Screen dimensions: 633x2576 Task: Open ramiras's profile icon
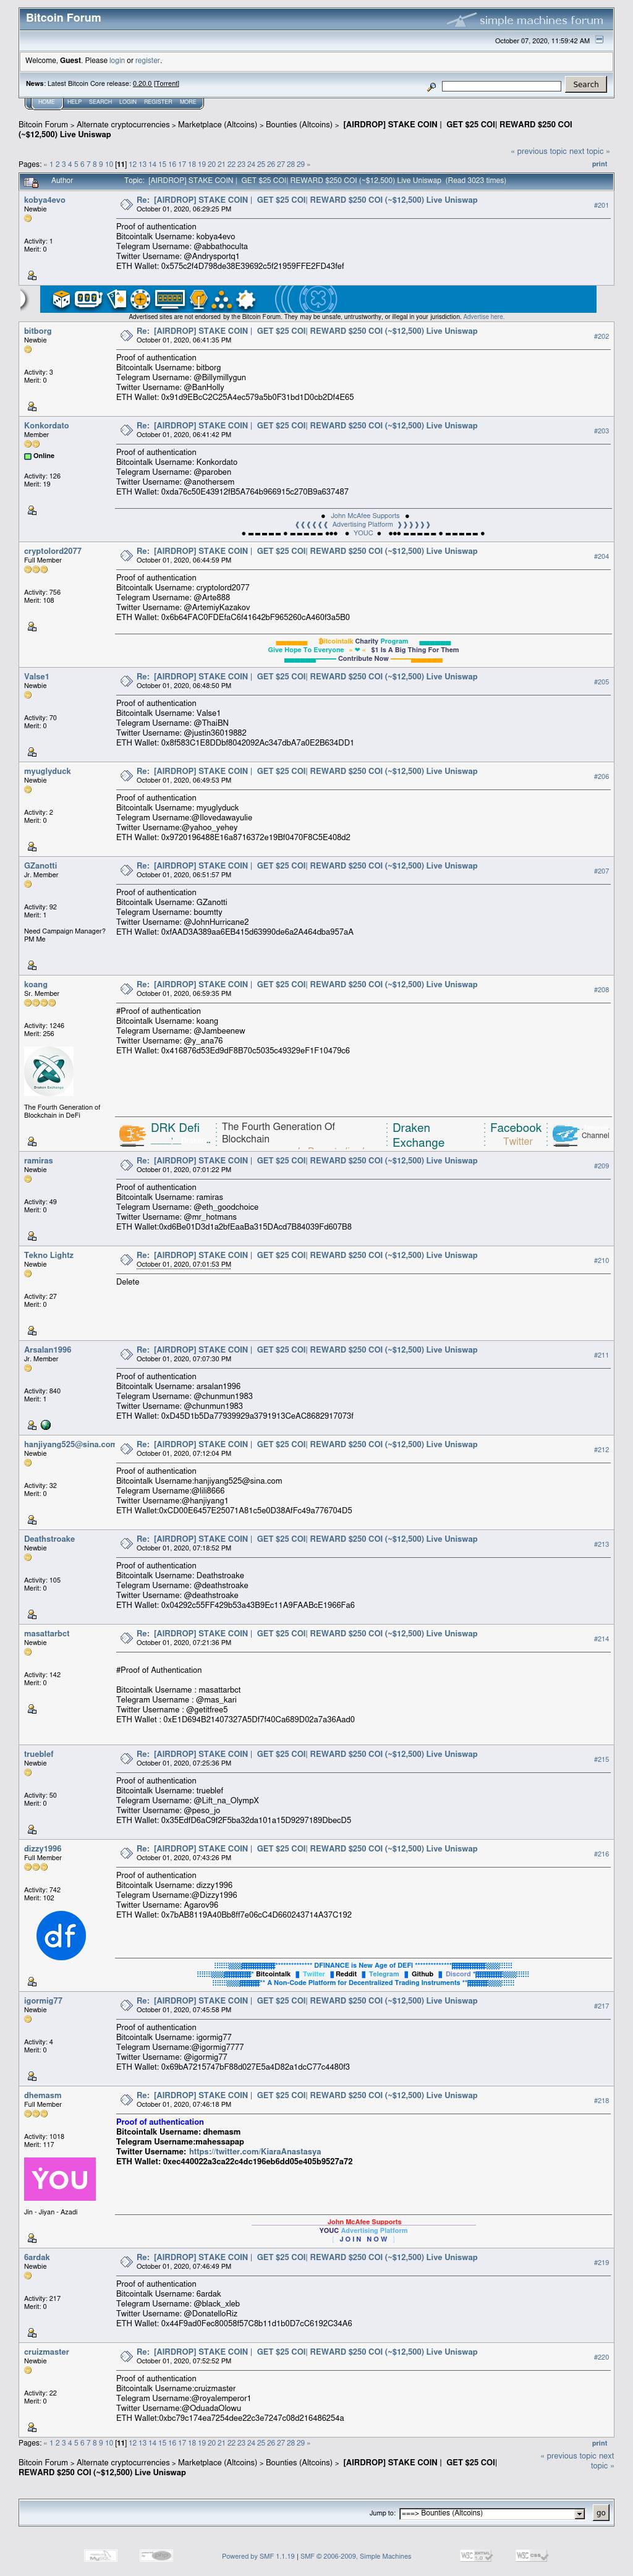(32, 1236)
